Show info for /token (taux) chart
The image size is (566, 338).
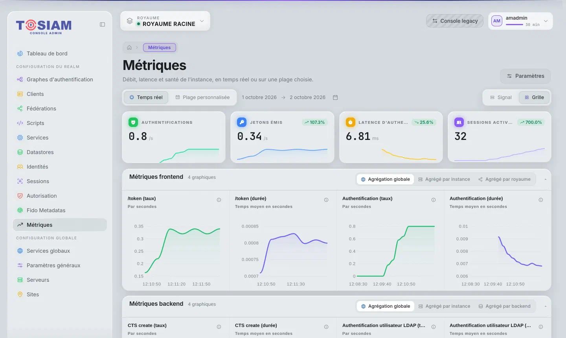click(219, 200)
